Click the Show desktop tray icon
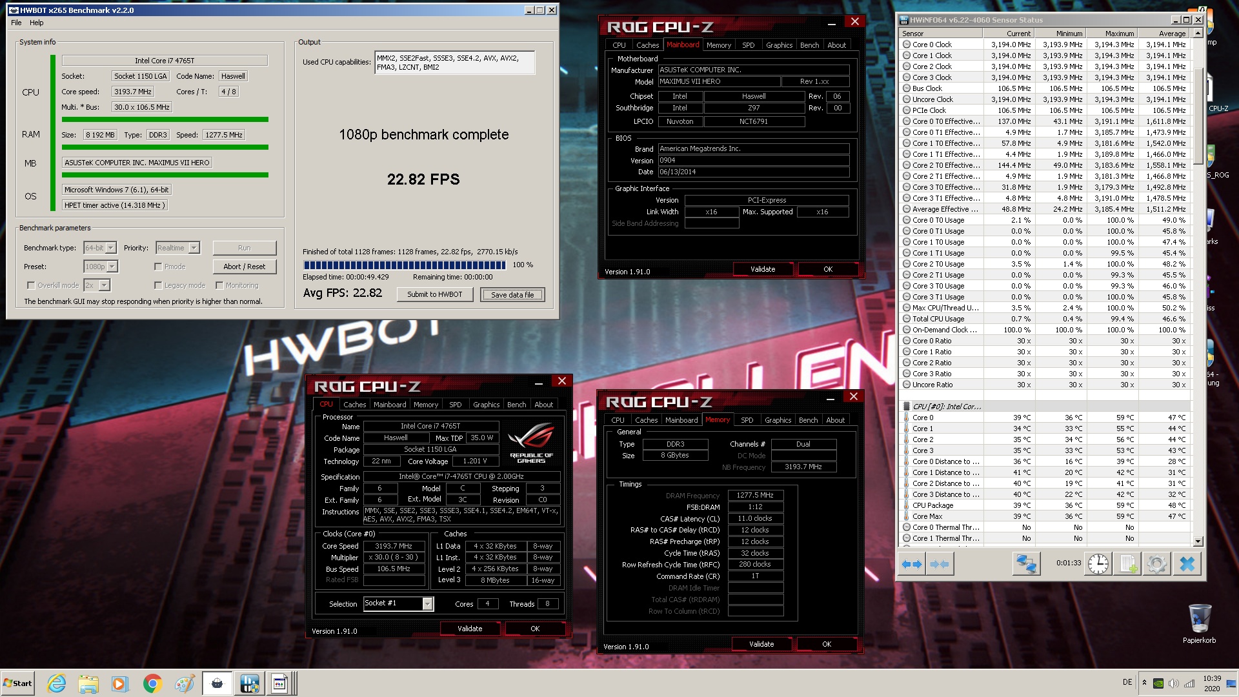The image size is (1239, 697). pos(1231,683)
